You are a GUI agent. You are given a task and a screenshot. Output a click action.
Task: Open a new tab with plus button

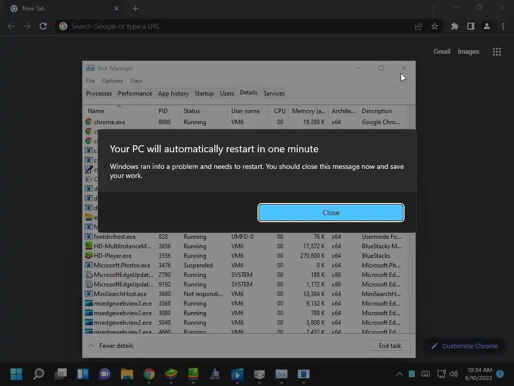(136, 9)
